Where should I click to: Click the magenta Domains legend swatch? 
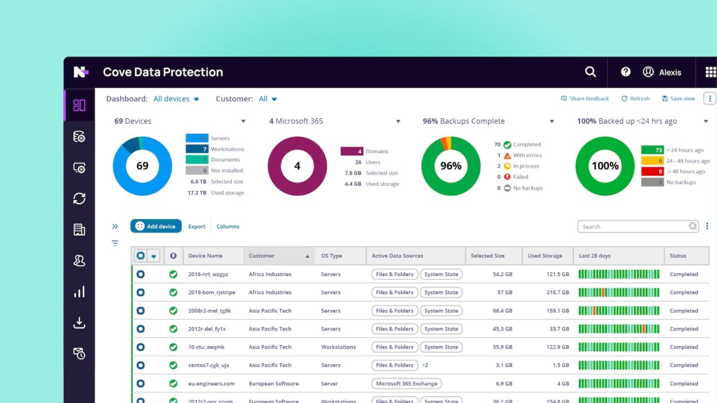pyautogui.click(x=352, y=152)
